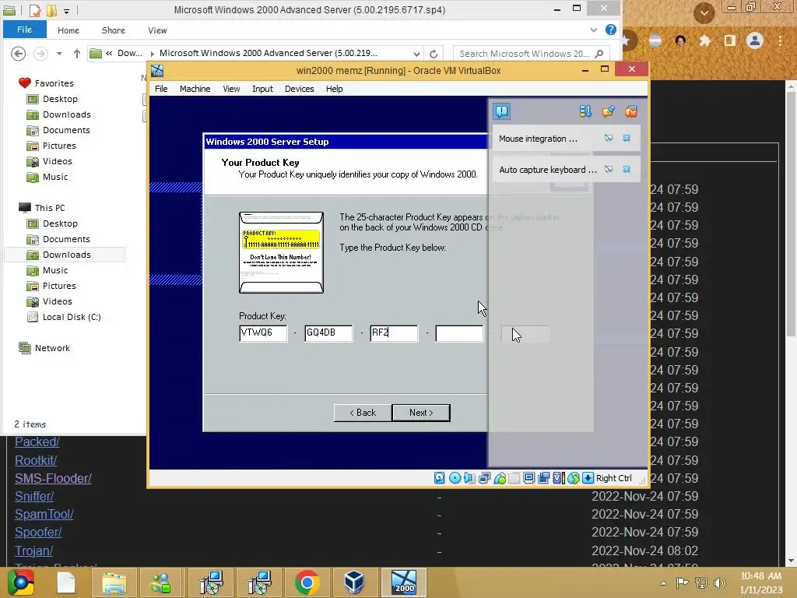This screenshot has width=797, height=598.
Task: Open Share tab in Explorer ribbon
Action: pos(114,30)
